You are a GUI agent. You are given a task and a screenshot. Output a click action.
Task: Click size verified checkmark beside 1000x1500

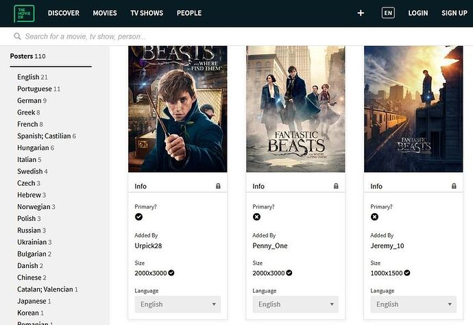pos(407,273)
